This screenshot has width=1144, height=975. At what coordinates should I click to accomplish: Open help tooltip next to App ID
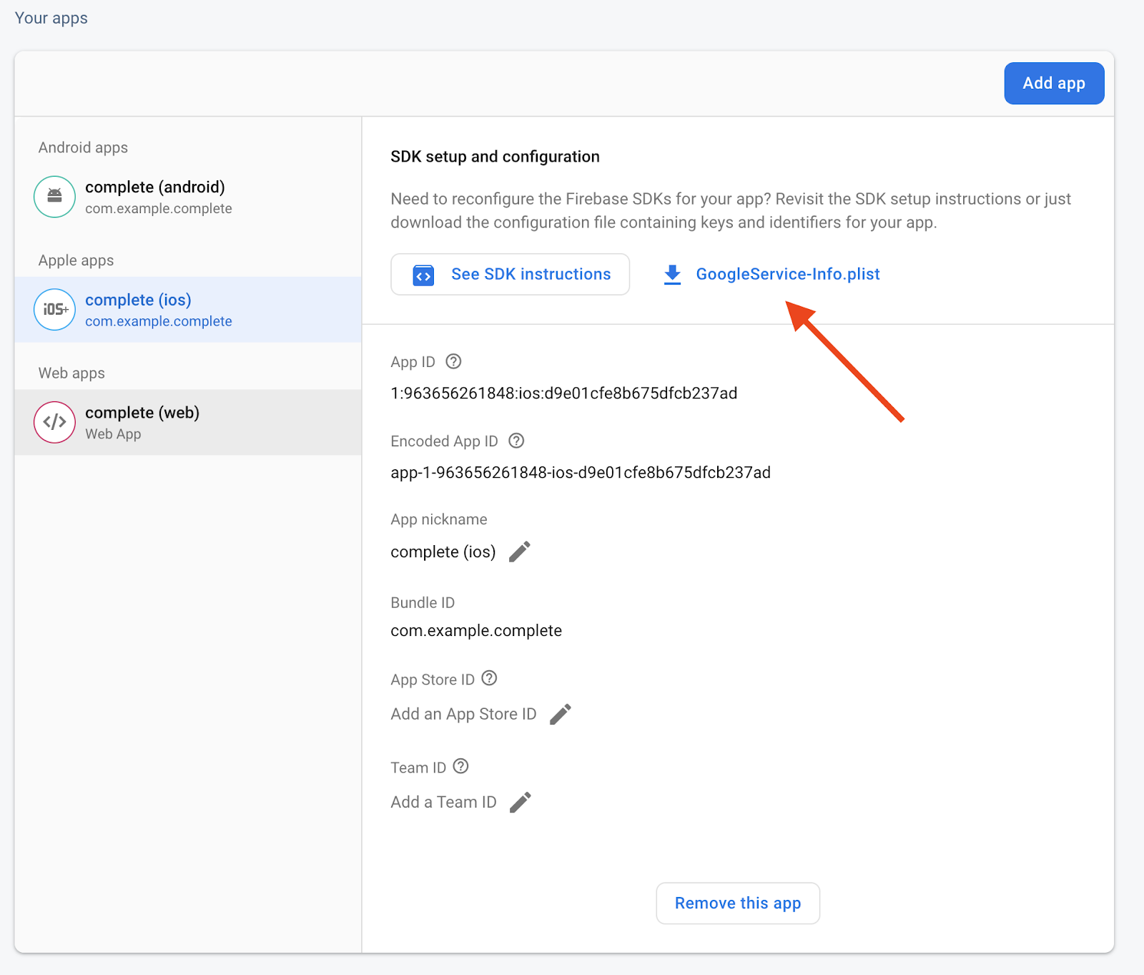pos(453,362)
